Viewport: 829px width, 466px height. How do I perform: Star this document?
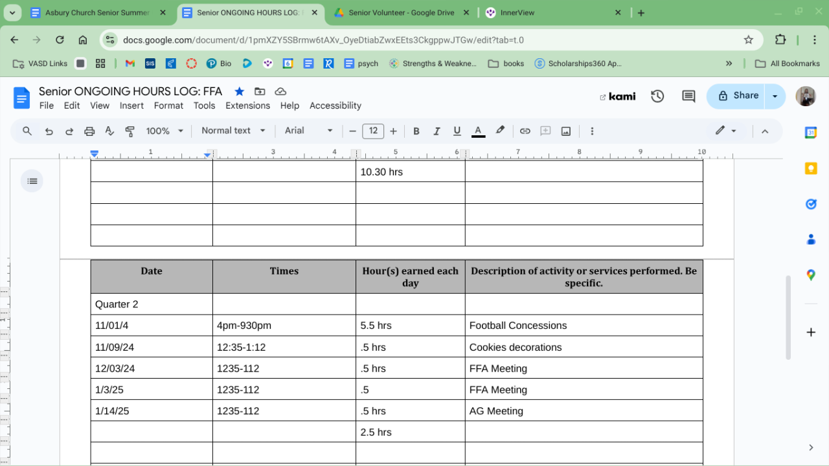(239, 91)
